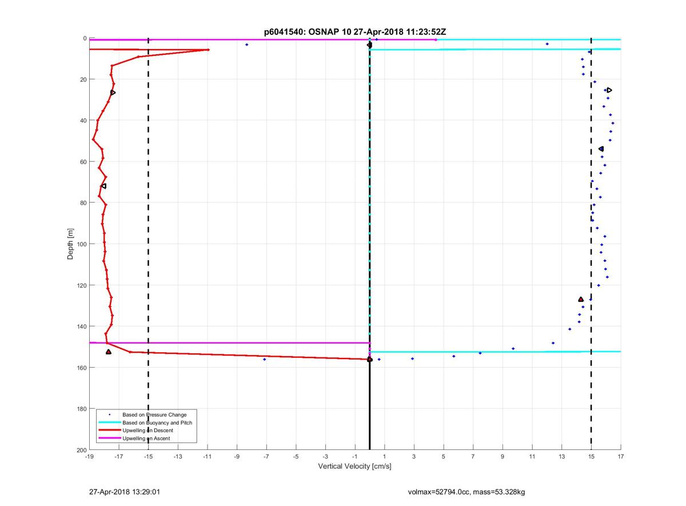The image size is (686, 506).
Task: Click x-axis tick label '-3'
Action: 325,456
